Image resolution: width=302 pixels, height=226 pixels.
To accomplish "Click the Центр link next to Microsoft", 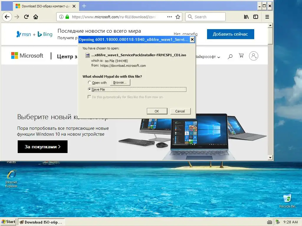I will tap(67, 56).
